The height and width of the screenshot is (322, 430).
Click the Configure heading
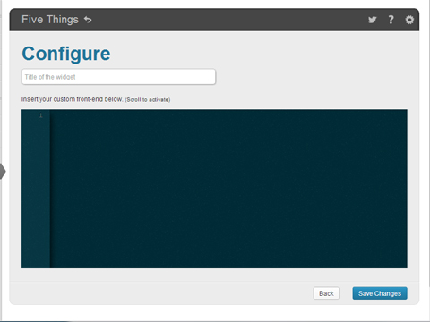tap(66, 54)
